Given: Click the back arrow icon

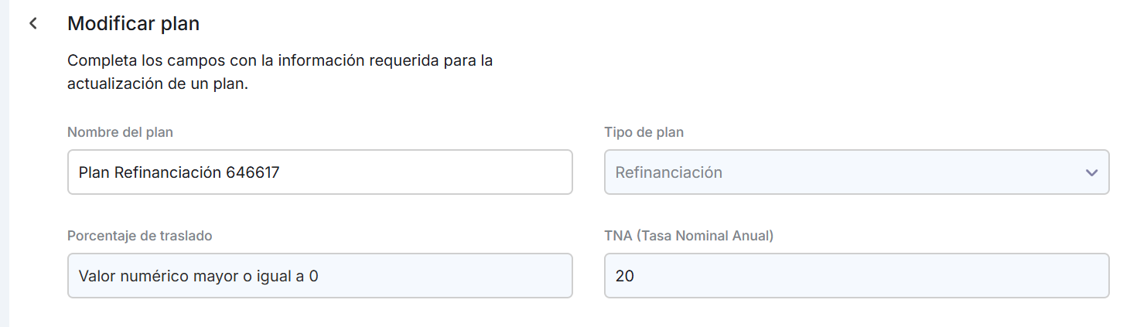Looking at the screenshot, I should coord(33,24).
